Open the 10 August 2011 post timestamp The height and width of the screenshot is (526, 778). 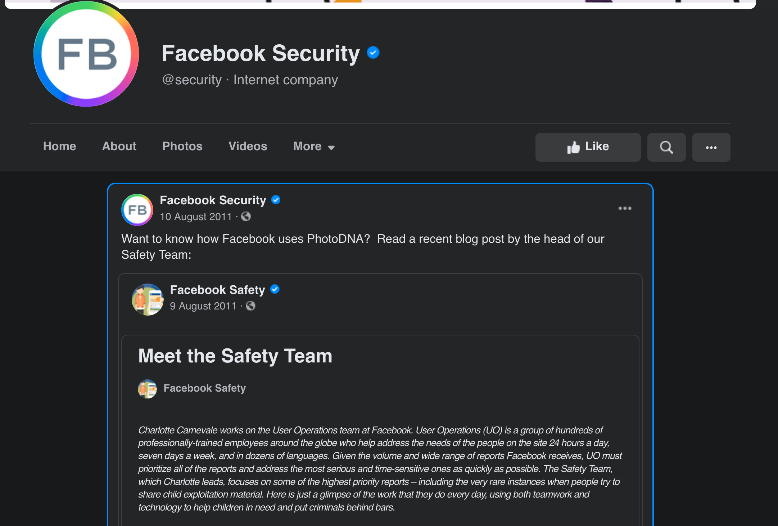[196, 217]
